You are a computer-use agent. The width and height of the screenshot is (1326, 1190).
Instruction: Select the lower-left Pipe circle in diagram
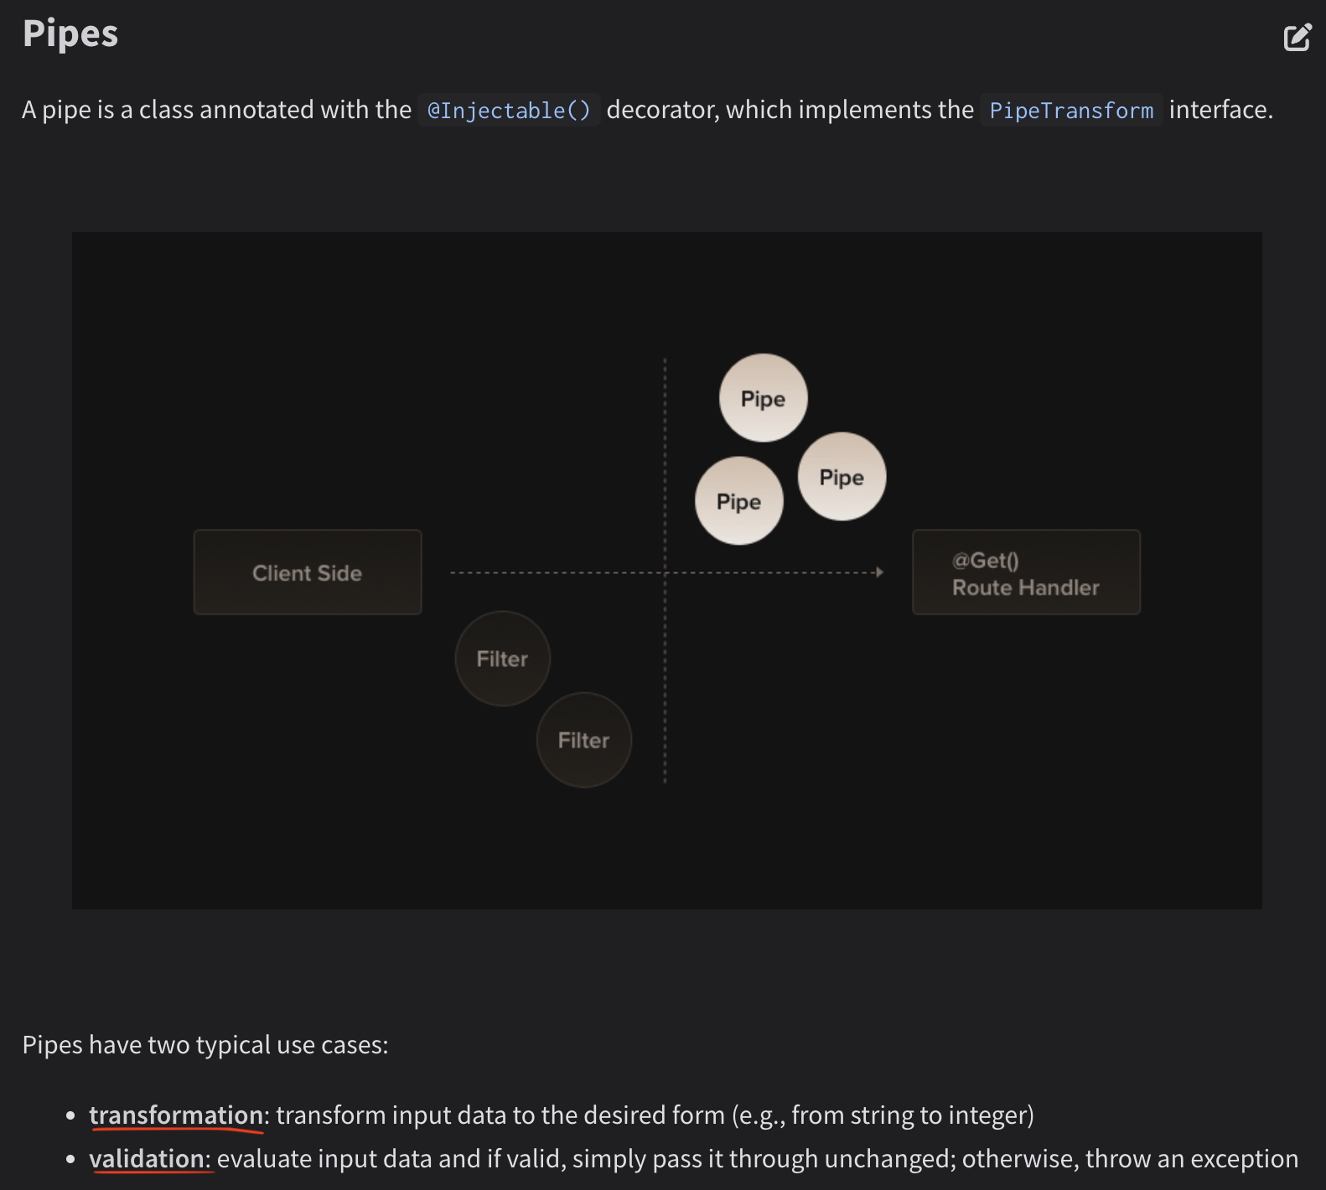738,501
